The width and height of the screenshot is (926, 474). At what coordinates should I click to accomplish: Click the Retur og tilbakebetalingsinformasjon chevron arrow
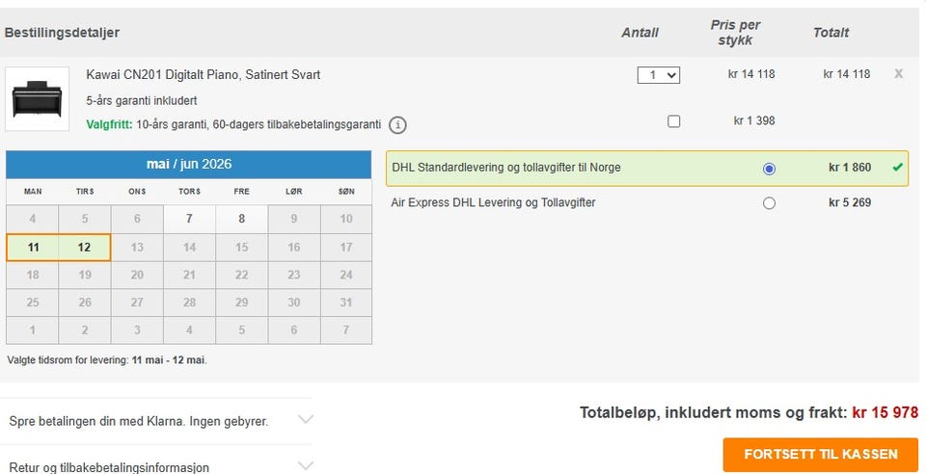pyautogui.click(x=306, y=465)
